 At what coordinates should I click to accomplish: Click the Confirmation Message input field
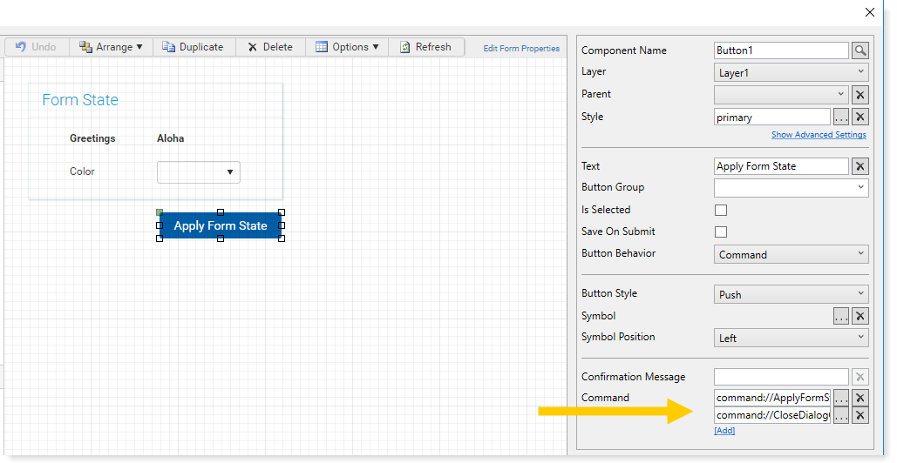coord(780,377)
